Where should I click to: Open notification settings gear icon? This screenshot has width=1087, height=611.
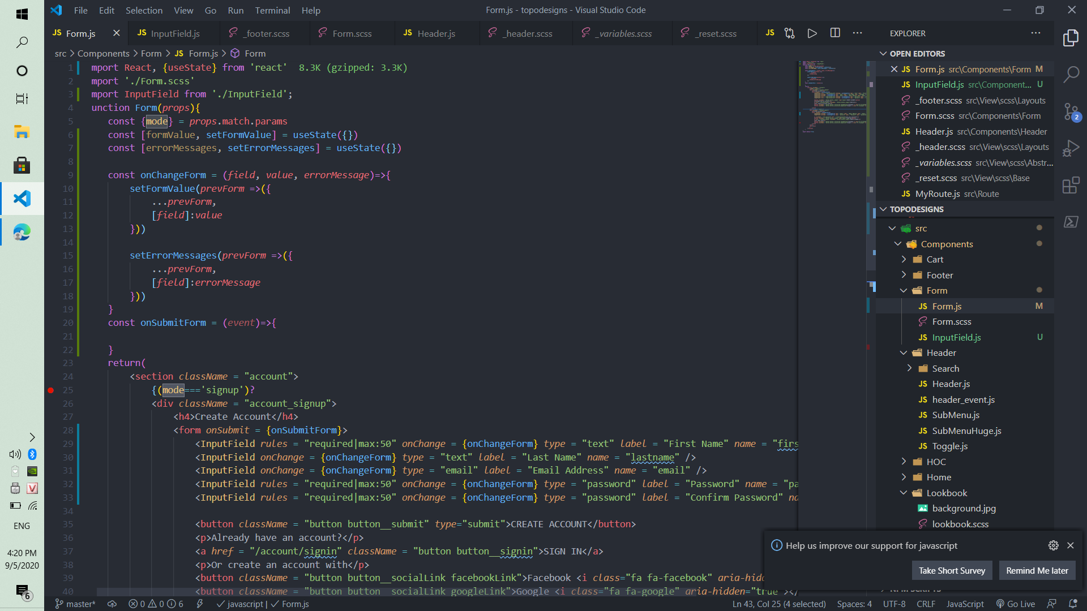1053,545
